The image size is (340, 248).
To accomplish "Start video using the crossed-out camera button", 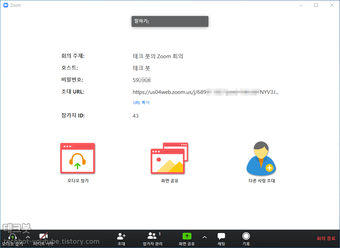I will tap(44, 239).
